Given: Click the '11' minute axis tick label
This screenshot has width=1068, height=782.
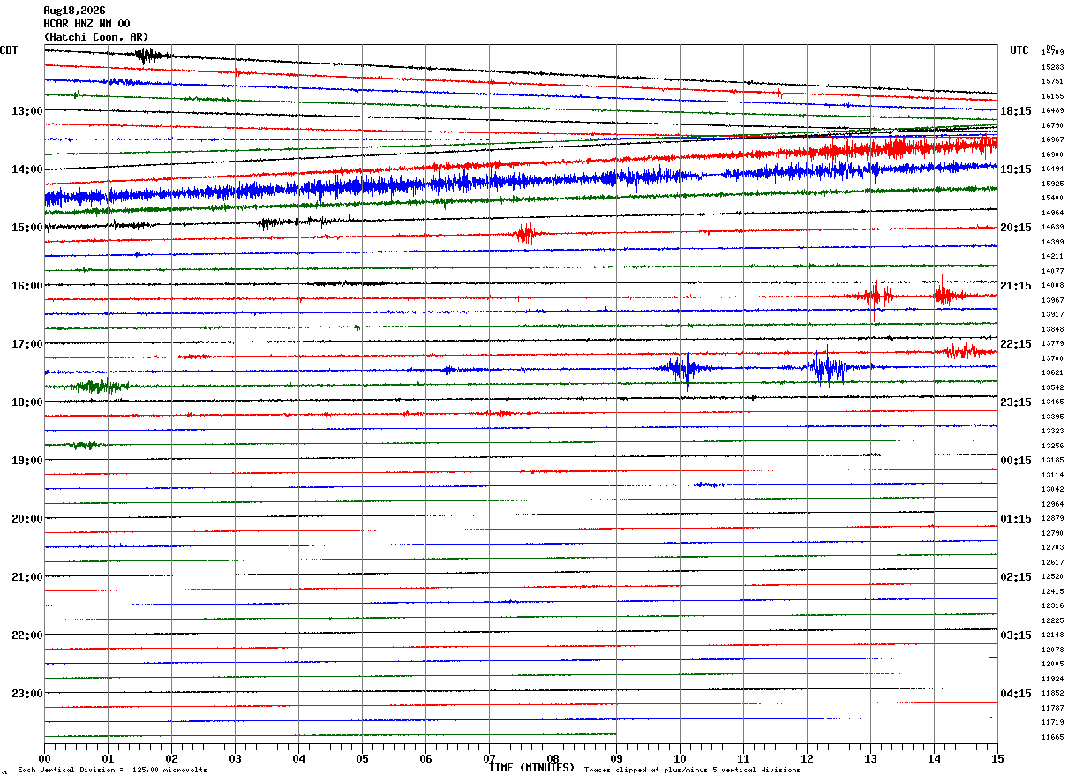Looking at the screenshot, I should 743,758.
